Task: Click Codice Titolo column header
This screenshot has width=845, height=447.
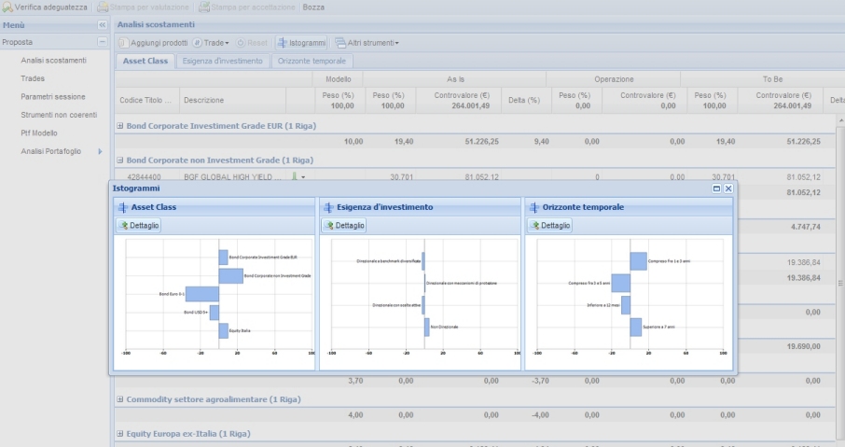Action: click(x=146, y=100)
